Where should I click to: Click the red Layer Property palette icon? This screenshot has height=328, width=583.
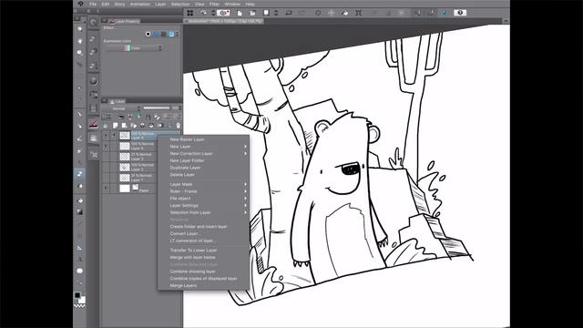click(94, 125)
